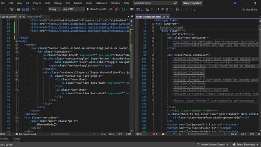
Task: Click the Open File folder icon
Action: click(19, 9)
